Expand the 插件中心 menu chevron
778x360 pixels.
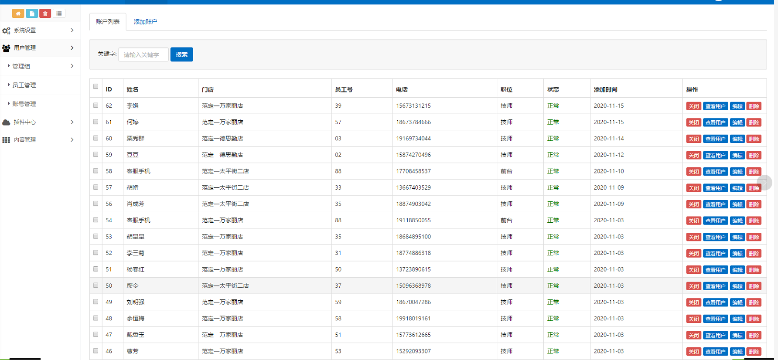(x=72, y=122)
